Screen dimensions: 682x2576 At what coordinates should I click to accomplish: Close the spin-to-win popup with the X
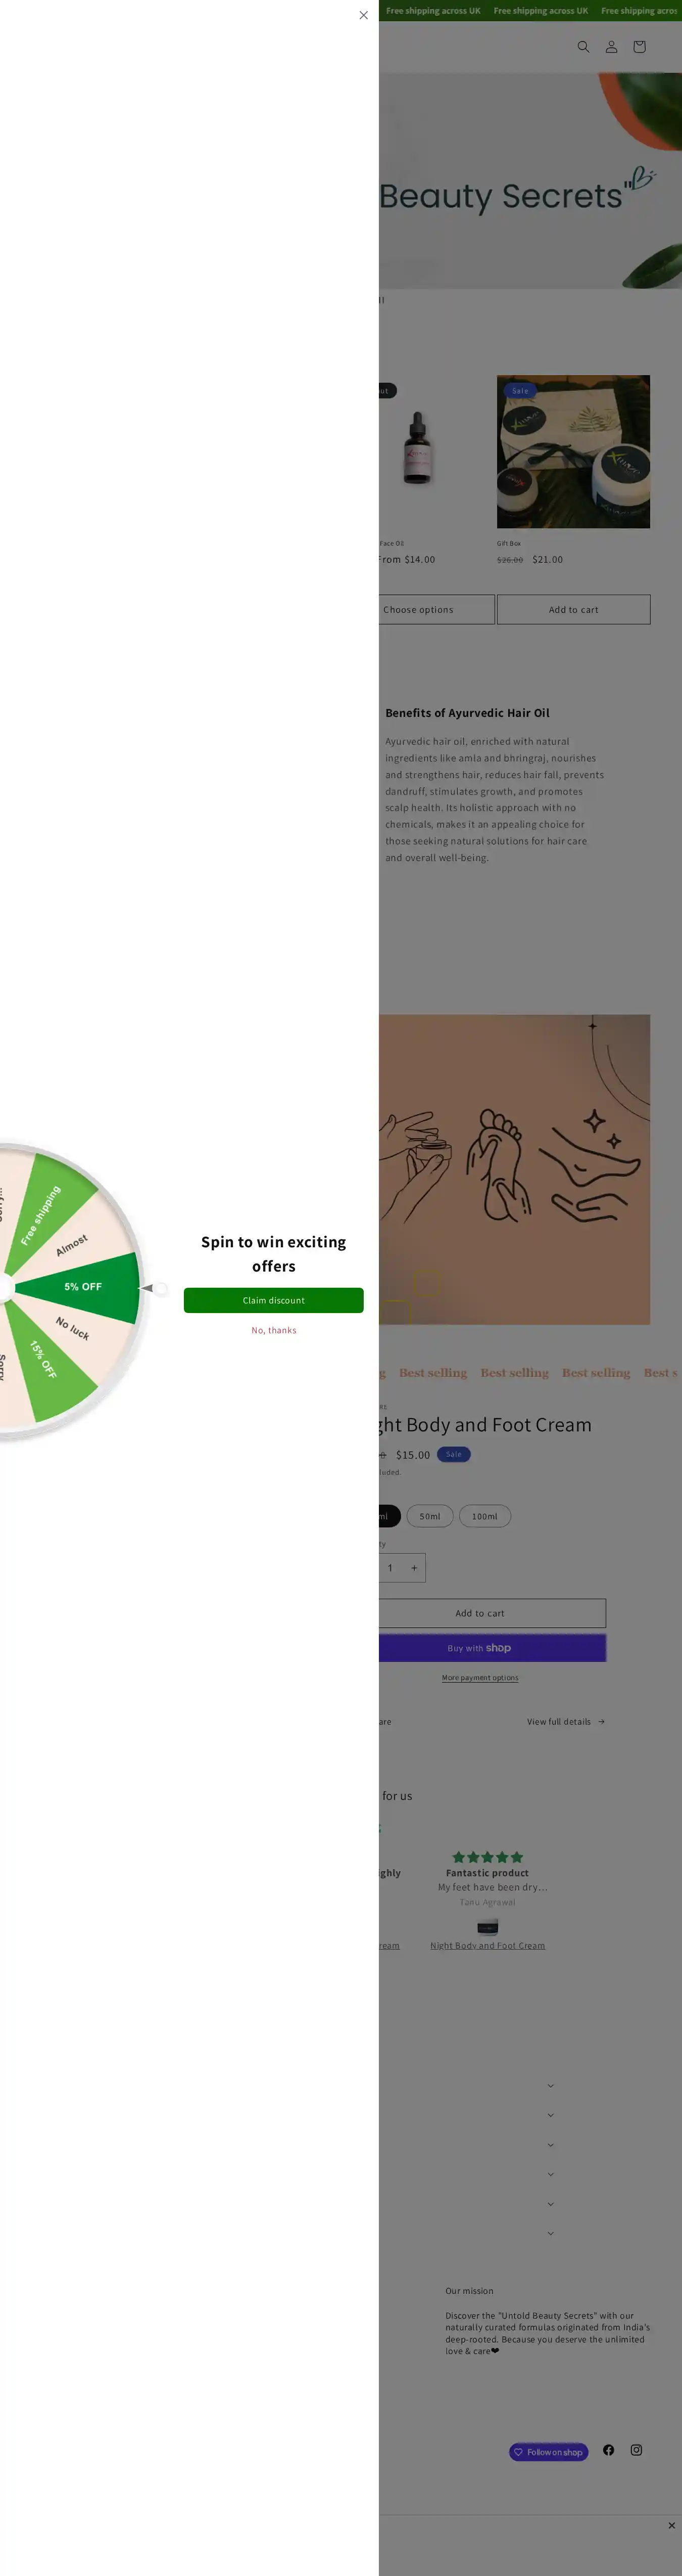(363, 15)
